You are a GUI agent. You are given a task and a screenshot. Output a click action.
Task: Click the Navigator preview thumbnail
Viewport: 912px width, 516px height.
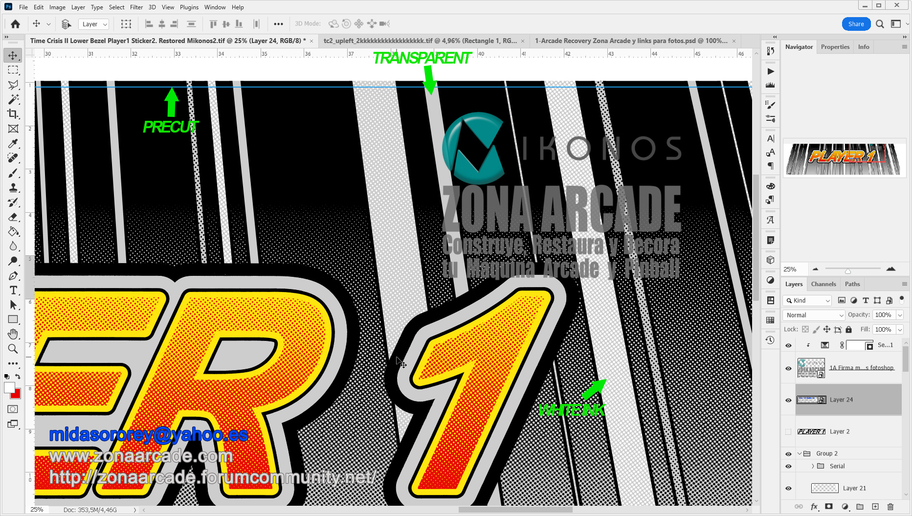coord(843,159)
